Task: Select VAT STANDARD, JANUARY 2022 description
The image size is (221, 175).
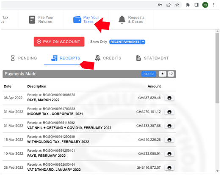Action: point(54,170)
